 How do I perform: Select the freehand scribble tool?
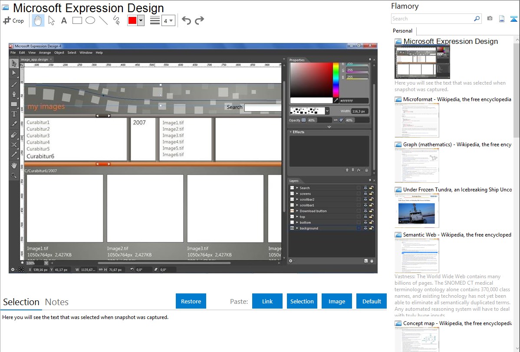pos(116,20)
